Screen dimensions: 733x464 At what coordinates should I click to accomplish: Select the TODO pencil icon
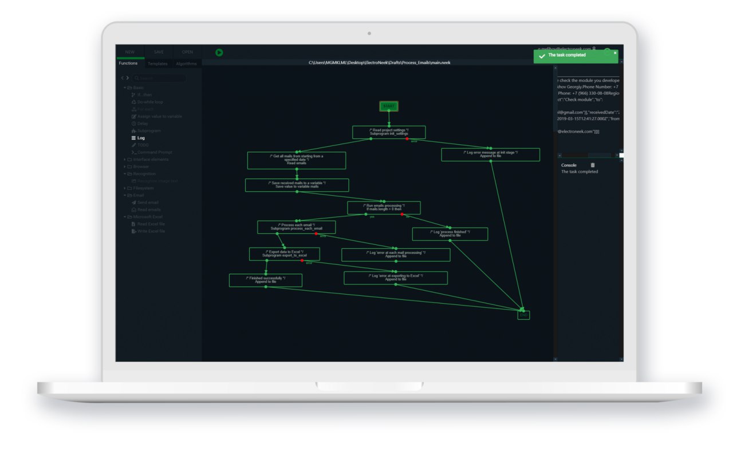pyautogui.click(x=133, y=145)
